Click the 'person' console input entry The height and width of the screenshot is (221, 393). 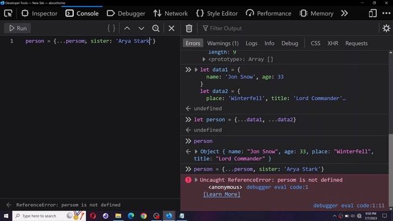(x=203, y=141)
